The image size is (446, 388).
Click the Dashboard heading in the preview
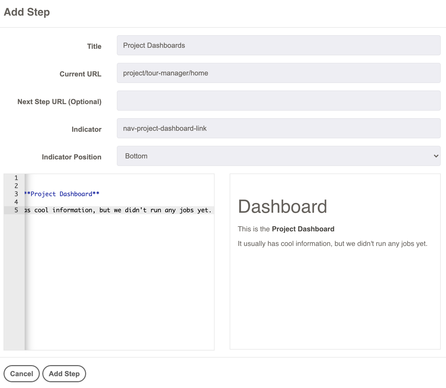click(282, 207)
